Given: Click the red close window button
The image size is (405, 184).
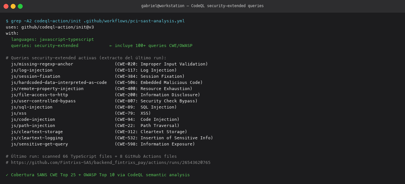Looking at the screenshot, I should [x=6, y=6].
